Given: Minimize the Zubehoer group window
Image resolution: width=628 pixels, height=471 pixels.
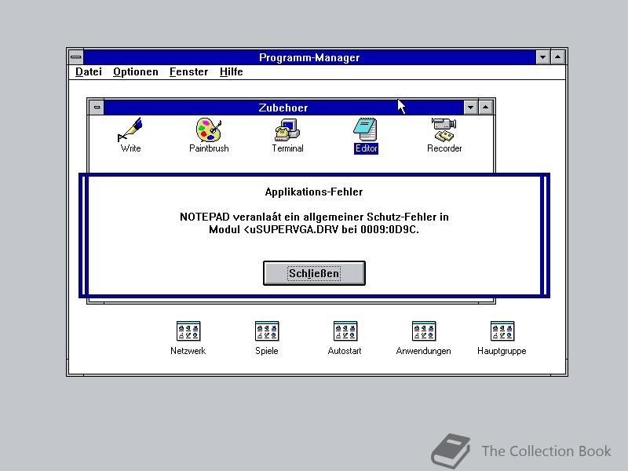Looking at the screenshot, I should tap(470, 108).
